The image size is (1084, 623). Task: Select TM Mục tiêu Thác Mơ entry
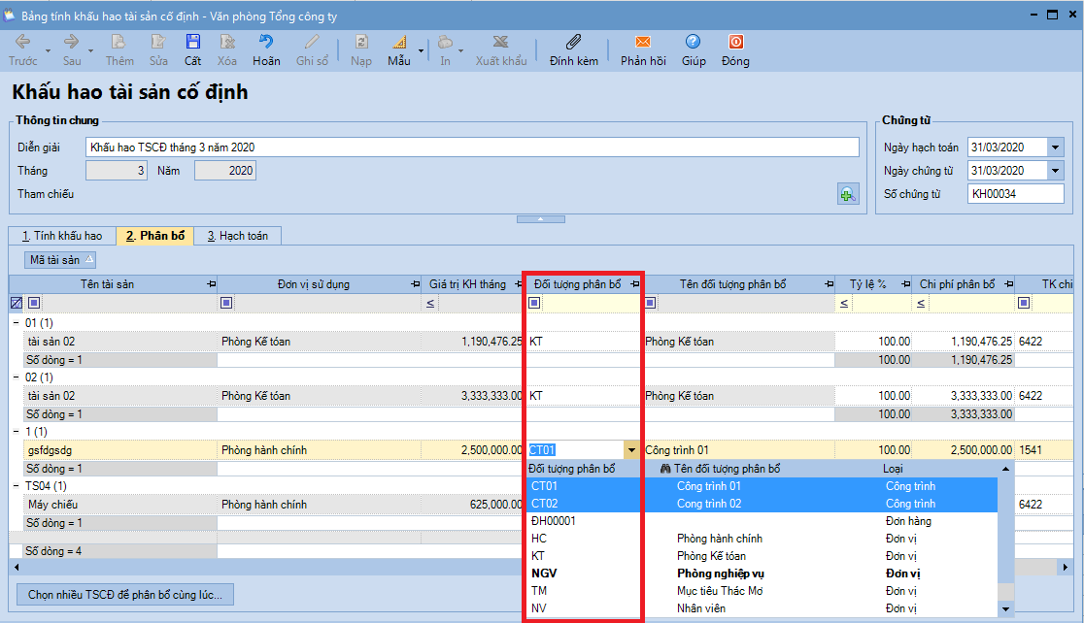click(x=762, y=591)
